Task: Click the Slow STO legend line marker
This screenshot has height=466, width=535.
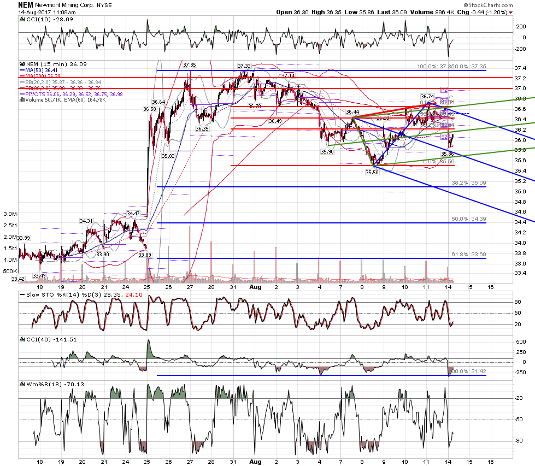Action: [x=22, y=295]
